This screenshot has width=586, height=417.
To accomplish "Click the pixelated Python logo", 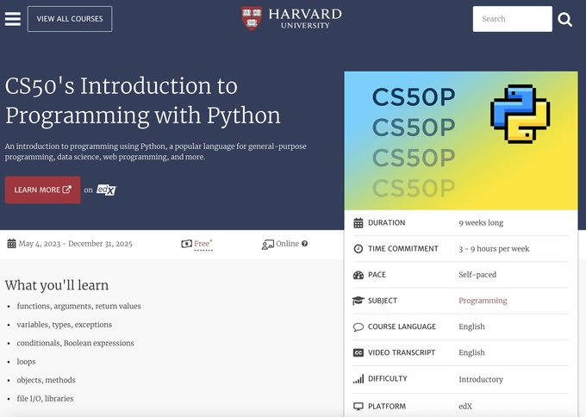I will 520,114.
